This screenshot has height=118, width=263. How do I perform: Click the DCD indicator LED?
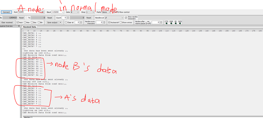180,23
